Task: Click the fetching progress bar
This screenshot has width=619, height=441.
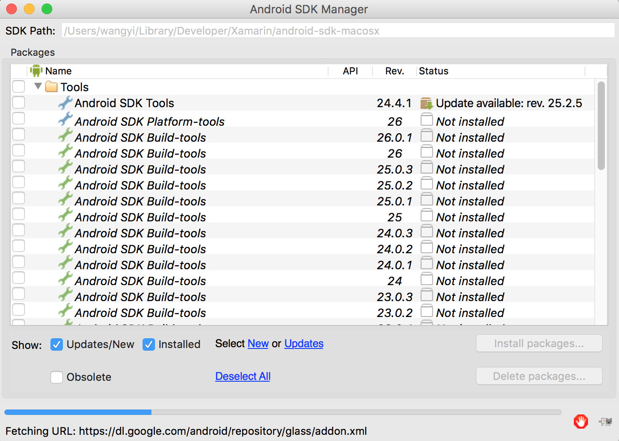Action: pos(283,412)
